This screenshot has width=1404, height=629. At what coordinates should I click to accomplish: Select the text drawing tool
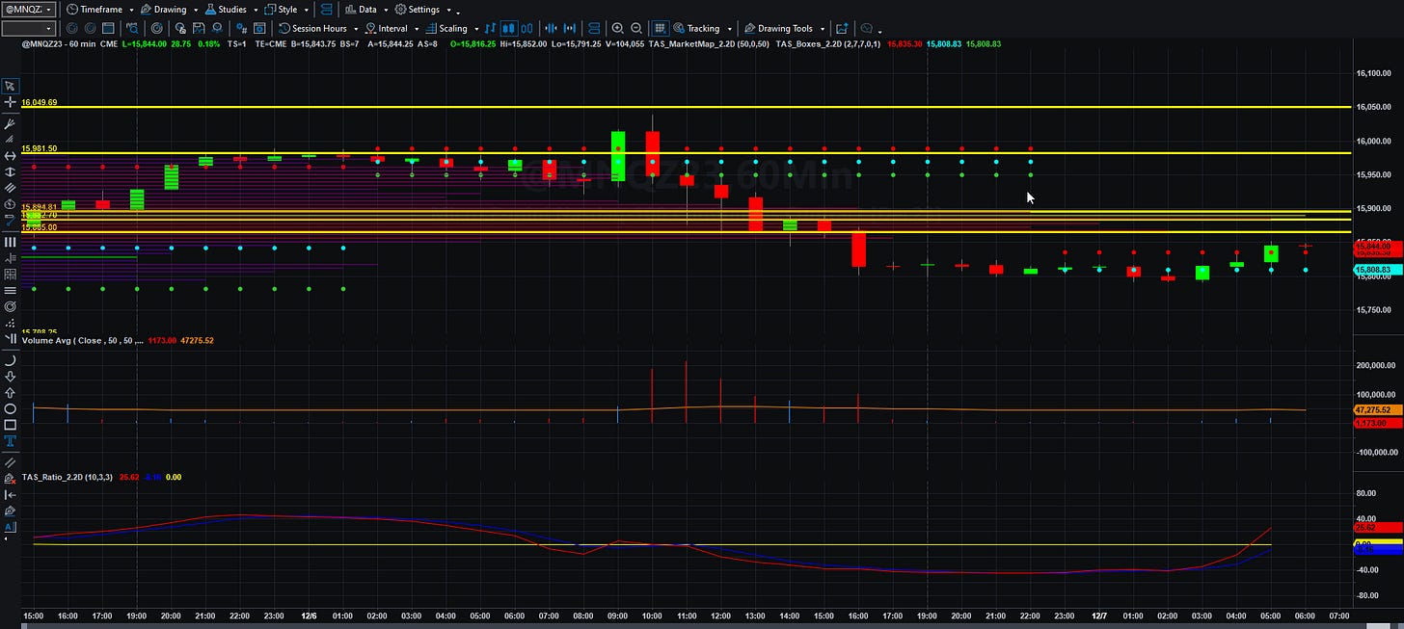click(10, 440)
